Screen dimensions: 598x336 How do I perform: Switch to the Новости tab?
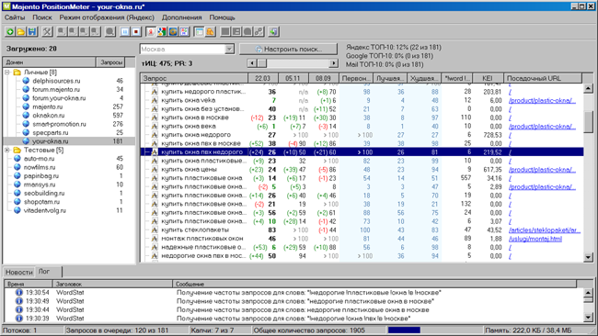point(19,272)
